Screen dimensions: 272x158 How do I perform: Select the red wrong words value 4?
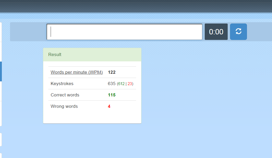tap(109, 106)
